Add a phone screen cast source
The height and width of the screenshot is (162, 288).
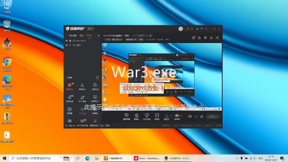147,117
